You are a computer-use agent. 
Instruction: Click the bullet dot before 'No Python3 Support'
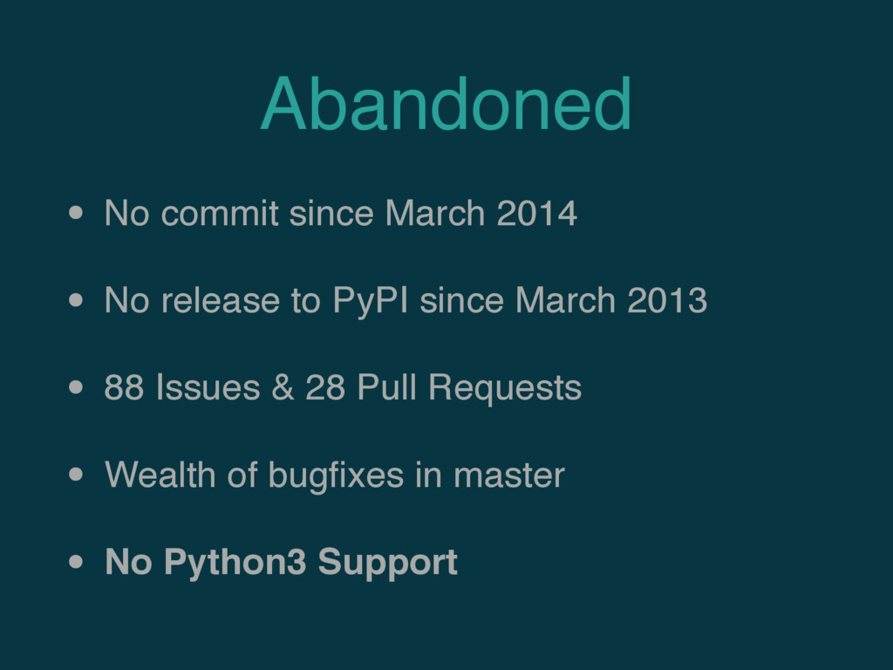(76, 563)
